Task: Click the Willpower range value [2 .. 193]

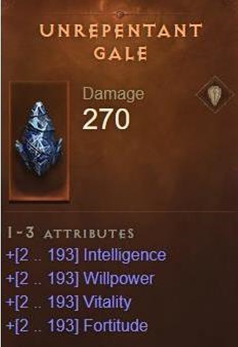Action: point(42,279)
